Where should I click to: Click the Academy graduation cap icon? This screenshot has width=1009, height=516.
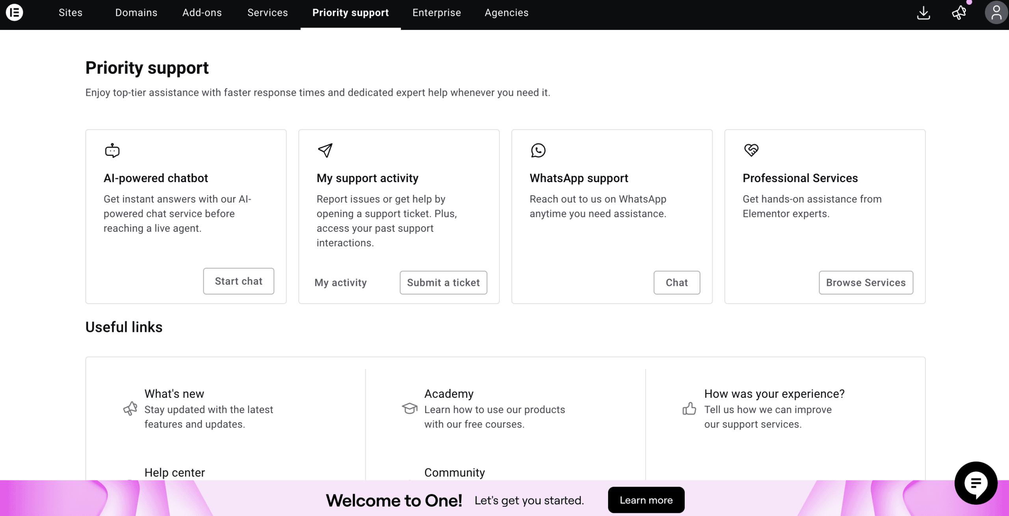[x=410, y=409]
